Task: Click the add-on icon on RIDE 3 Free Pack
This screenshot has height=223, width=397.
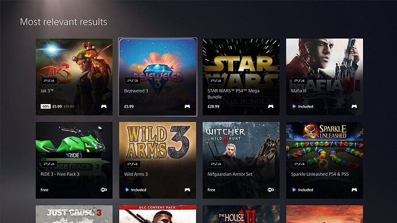Action: coord(104,190)
